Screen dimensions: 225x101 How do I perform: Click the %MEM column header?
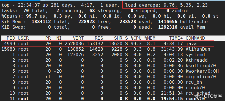150,38
